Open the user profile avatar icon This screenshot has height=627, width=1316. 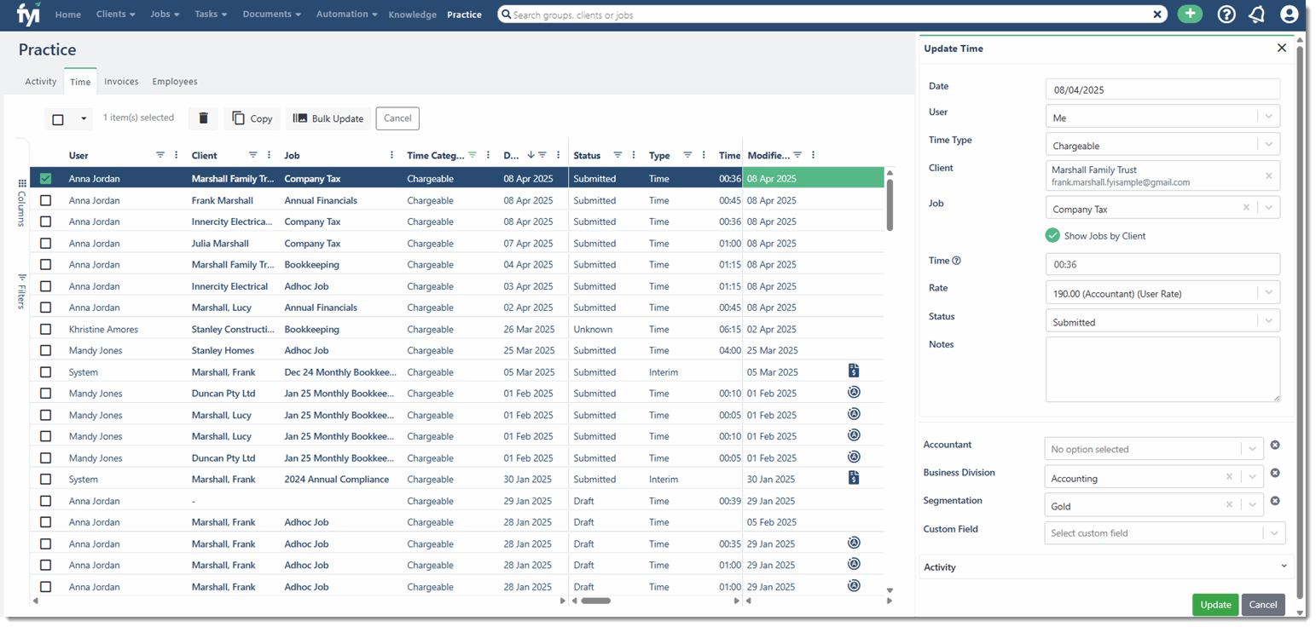pos(1289,14)
